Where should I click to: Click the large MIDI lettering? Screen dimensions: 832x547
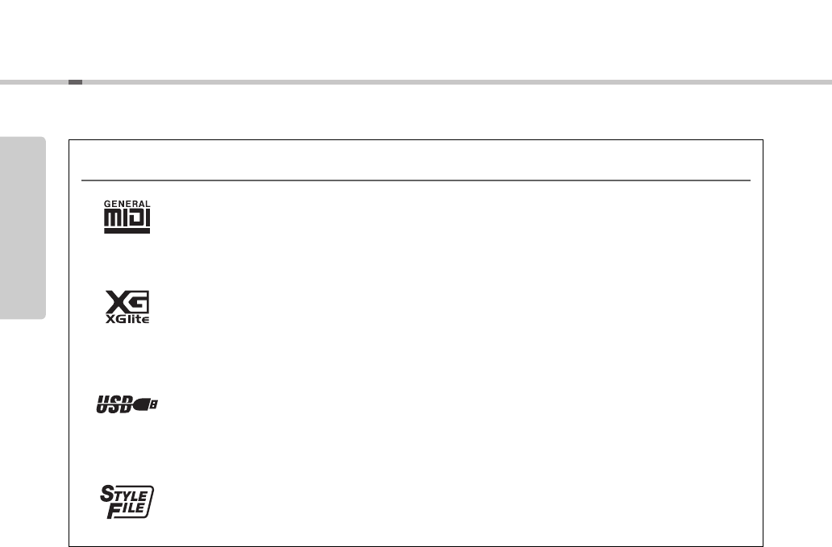pos(127,218)
